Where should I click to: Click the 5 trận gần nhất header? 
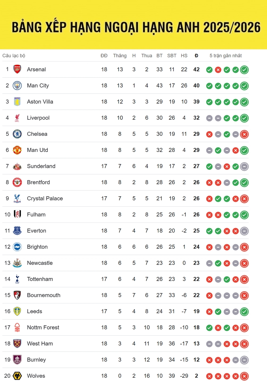pos(226,56)
